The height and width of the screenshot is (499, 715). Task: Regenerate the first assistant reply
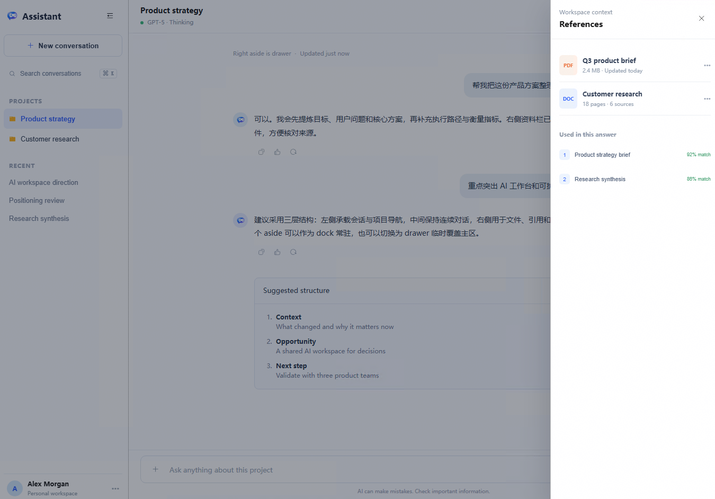click(x=293, y=152)
